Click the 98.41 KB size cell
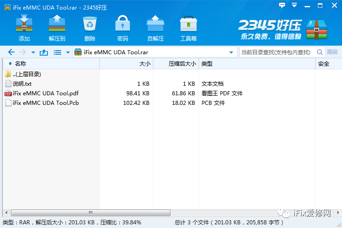 (138, 93)
